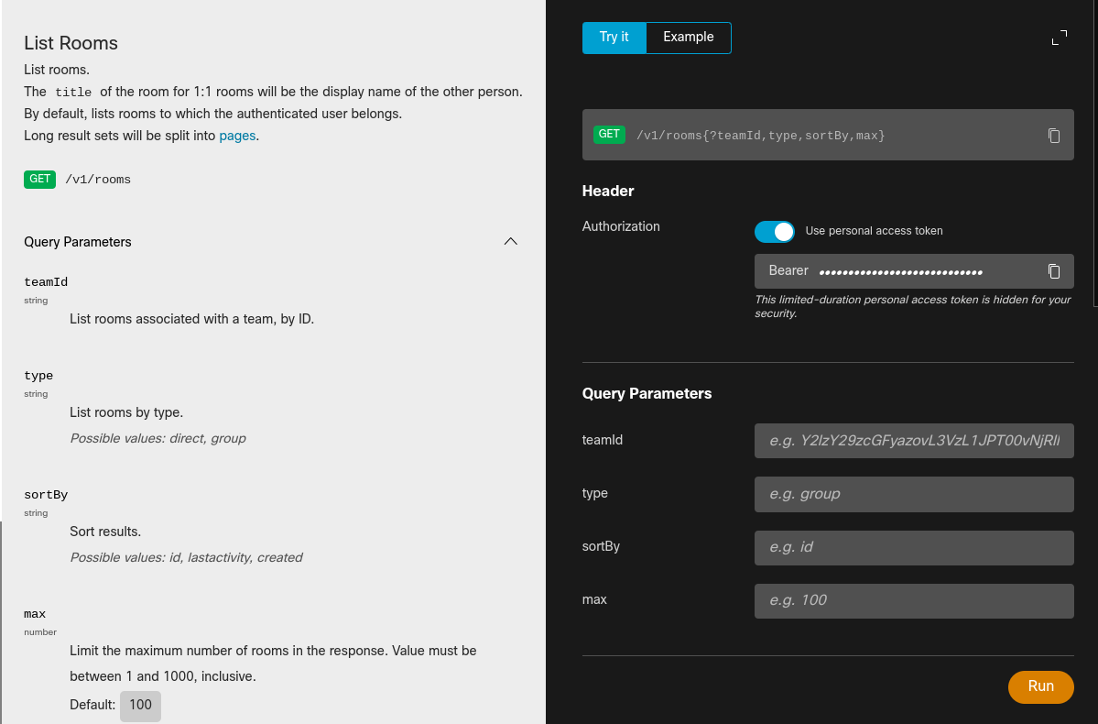Click the copy icon beside the token field
1098x724 pixels.
tap(1054, 271)
